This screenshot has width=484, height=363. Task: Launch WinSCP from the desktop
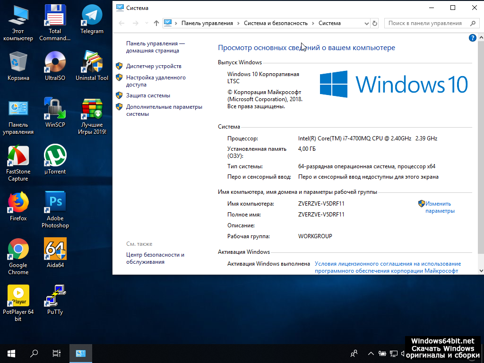[x=55, y=110]
